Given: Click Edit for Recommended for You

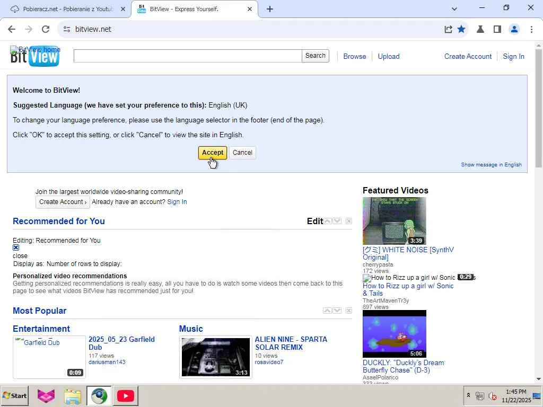Looking at the screenshot, I should point(315,221).
